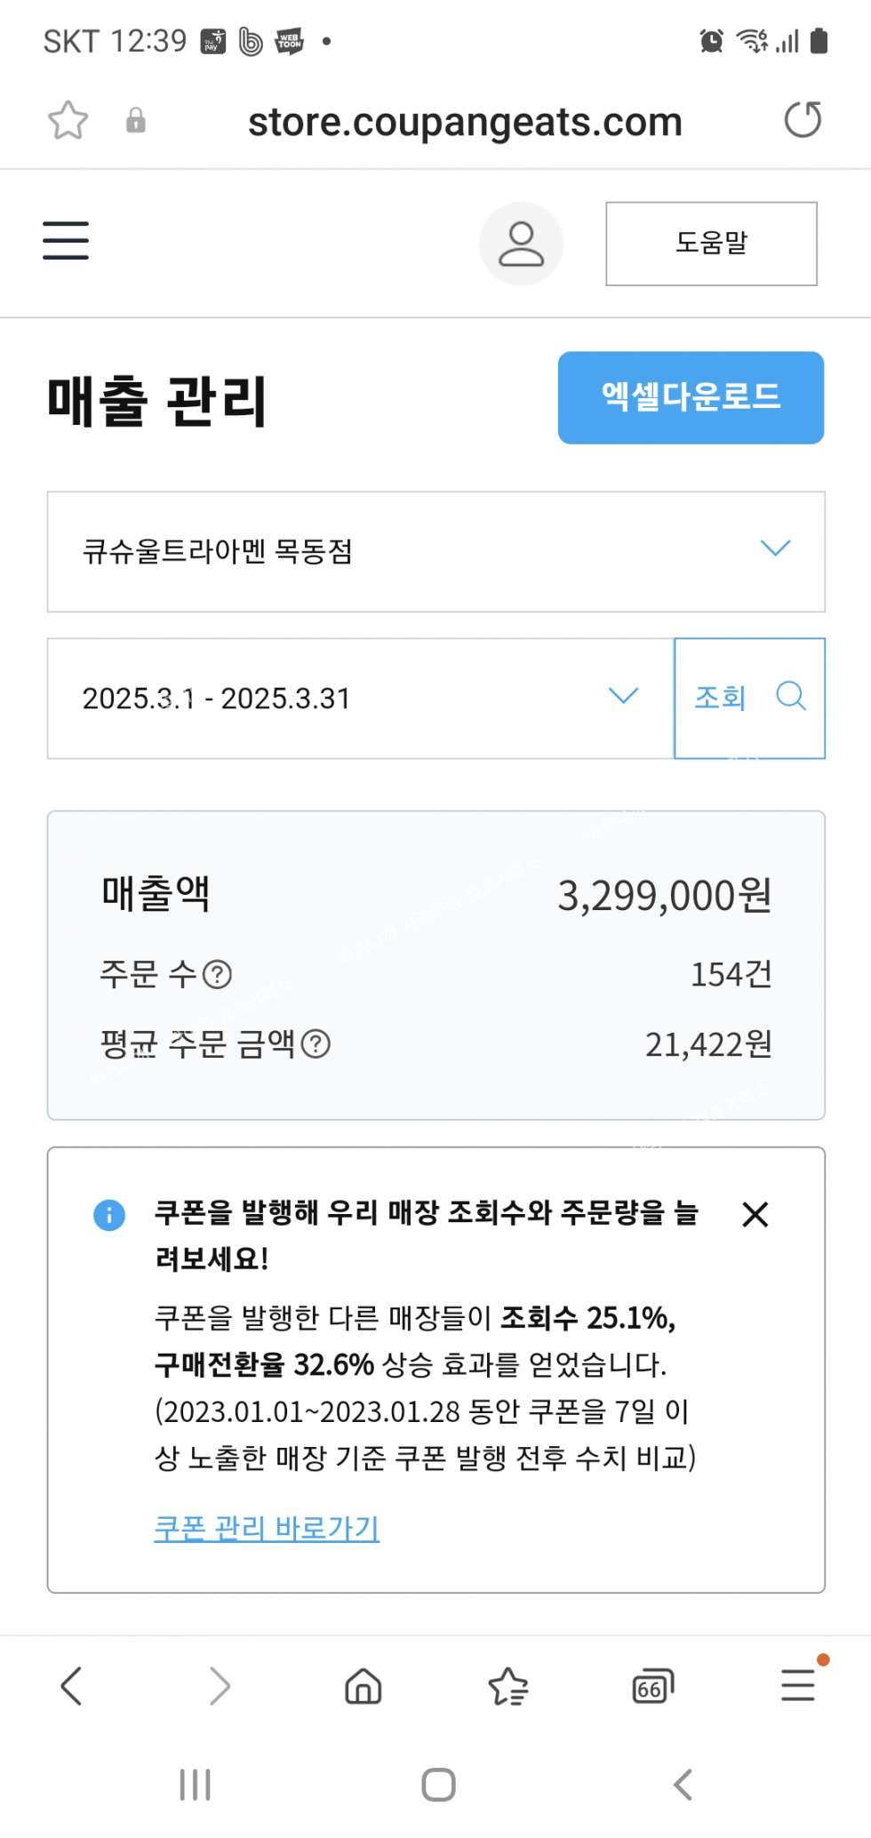
Task: Open browser tools menu
Action: click(798, 1684)
